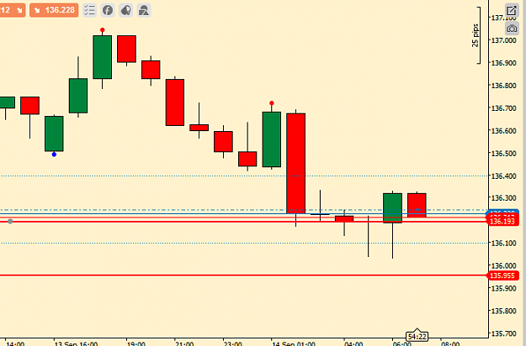Click the 54:22 candle countdown timer

point(417,336)
